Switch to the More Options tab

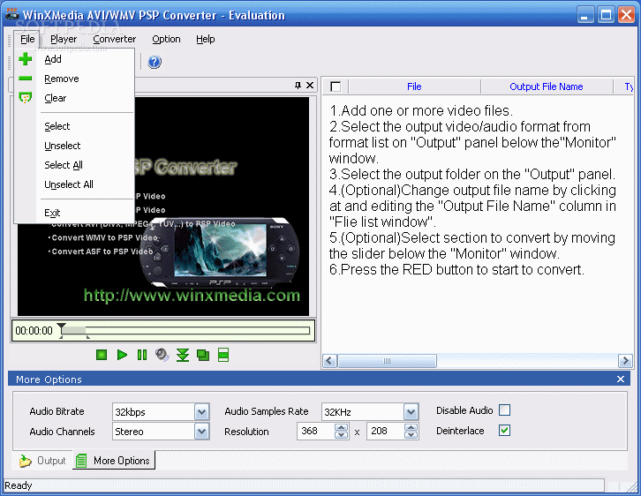(x=114, y=461)
